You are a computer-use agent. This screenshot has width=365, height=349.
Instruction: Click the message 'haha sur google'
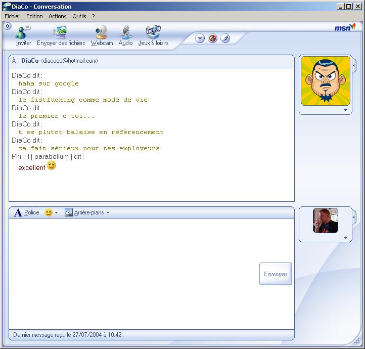49,83
